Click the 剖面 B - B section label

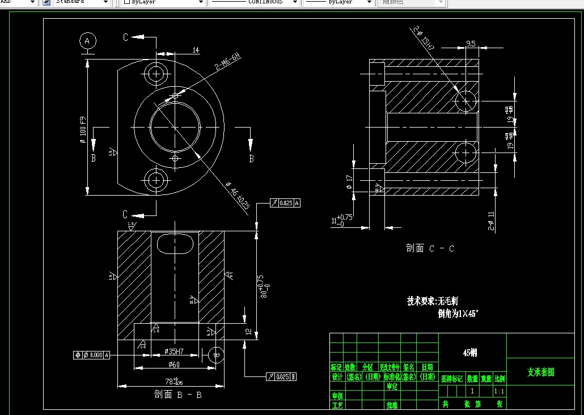[178, 395]
